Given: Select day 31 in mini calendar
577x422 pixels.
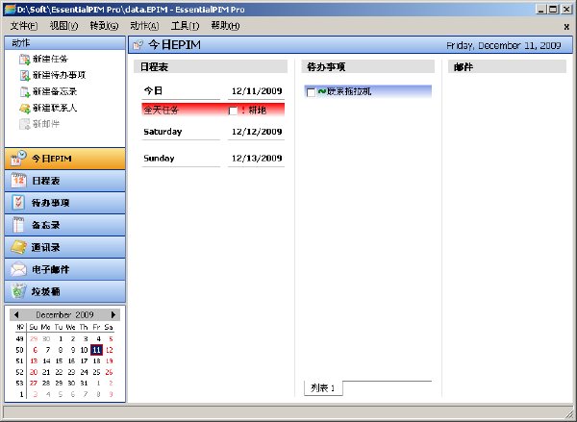Looking at the screenshot, I should [84, 383].
